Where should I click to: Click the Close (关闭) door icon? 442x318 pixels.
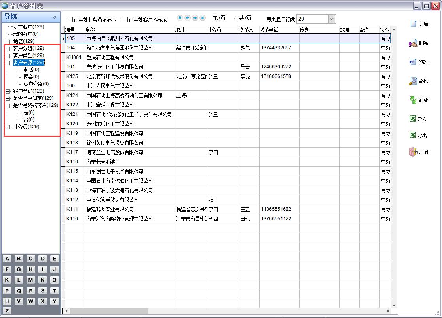pyautogui.click(x=413, y=152)
